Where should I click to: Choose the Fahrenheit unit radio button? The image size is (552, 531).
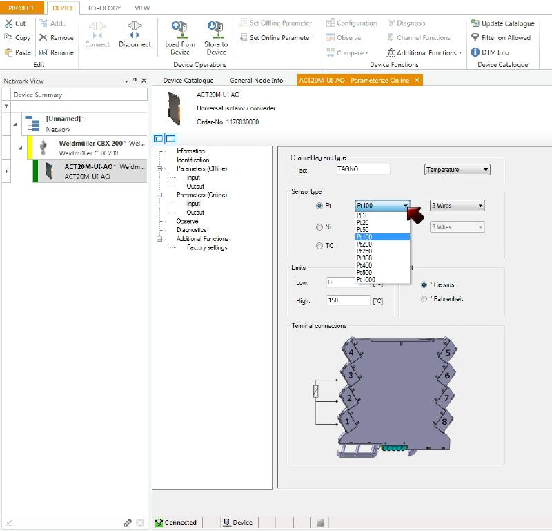coord(424,299)
